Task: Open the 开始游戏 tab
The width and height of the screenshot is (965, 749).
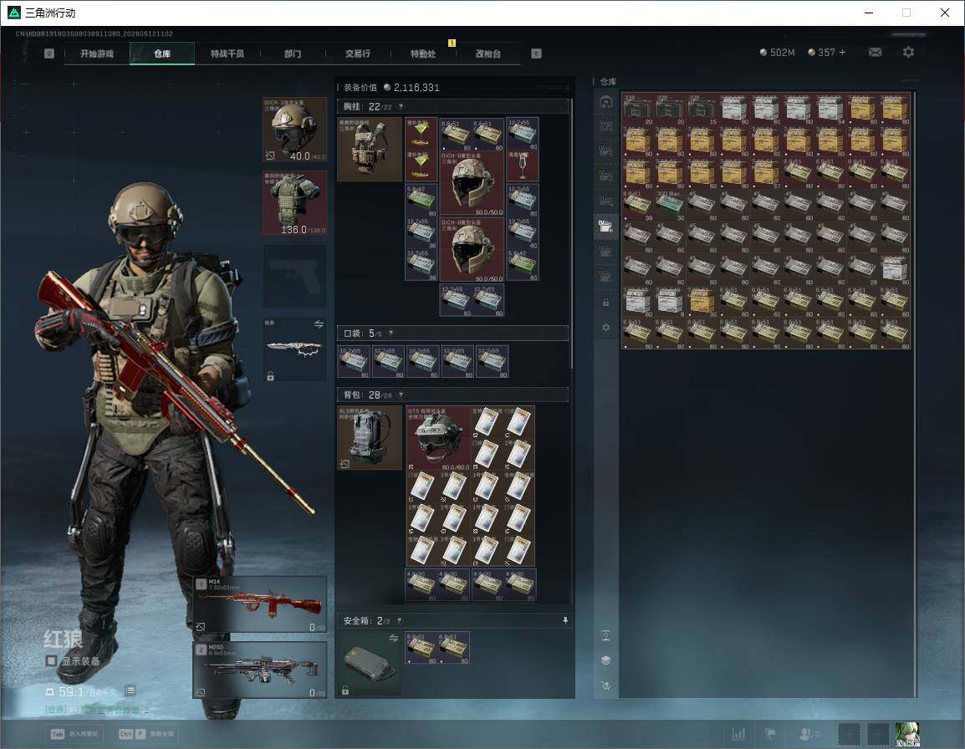Action: [x=97, y=53]
